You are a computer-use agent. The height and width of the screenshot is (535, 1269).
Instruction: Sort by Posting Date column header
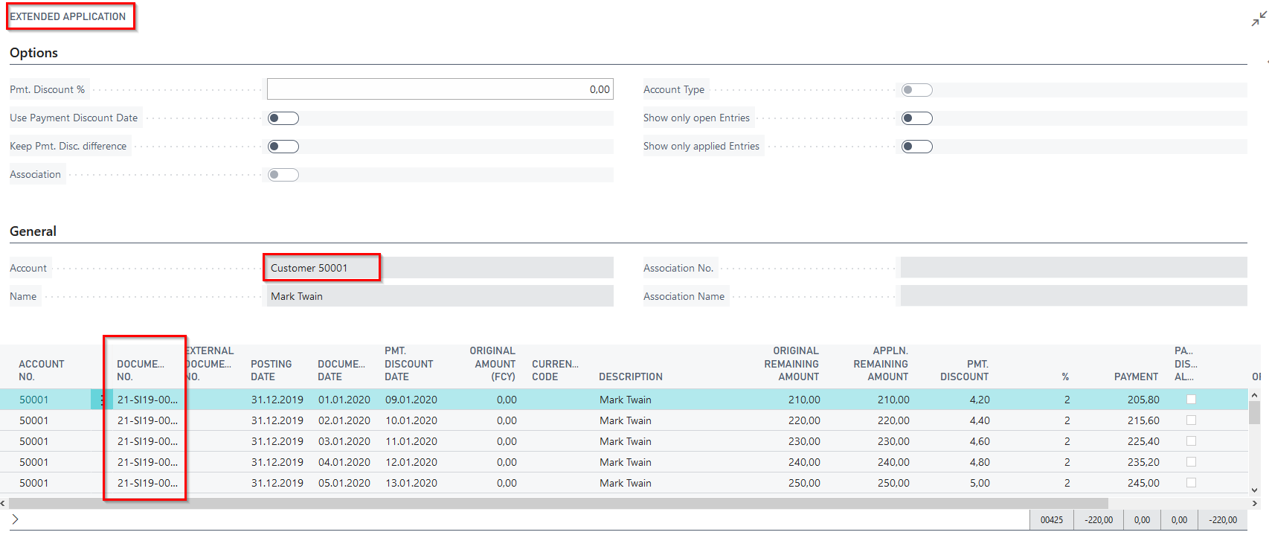coord(271,370)
